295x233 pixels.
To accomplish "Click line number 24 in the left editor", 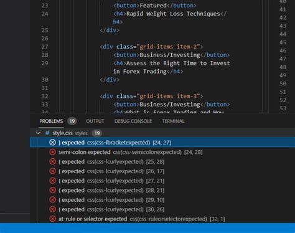I will (x=45, y=14).
